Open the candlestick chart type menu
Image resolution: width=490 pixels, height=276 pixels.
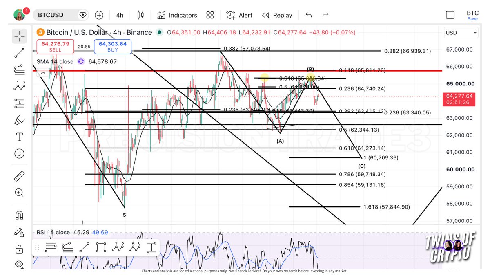click(x=140, y=15)
